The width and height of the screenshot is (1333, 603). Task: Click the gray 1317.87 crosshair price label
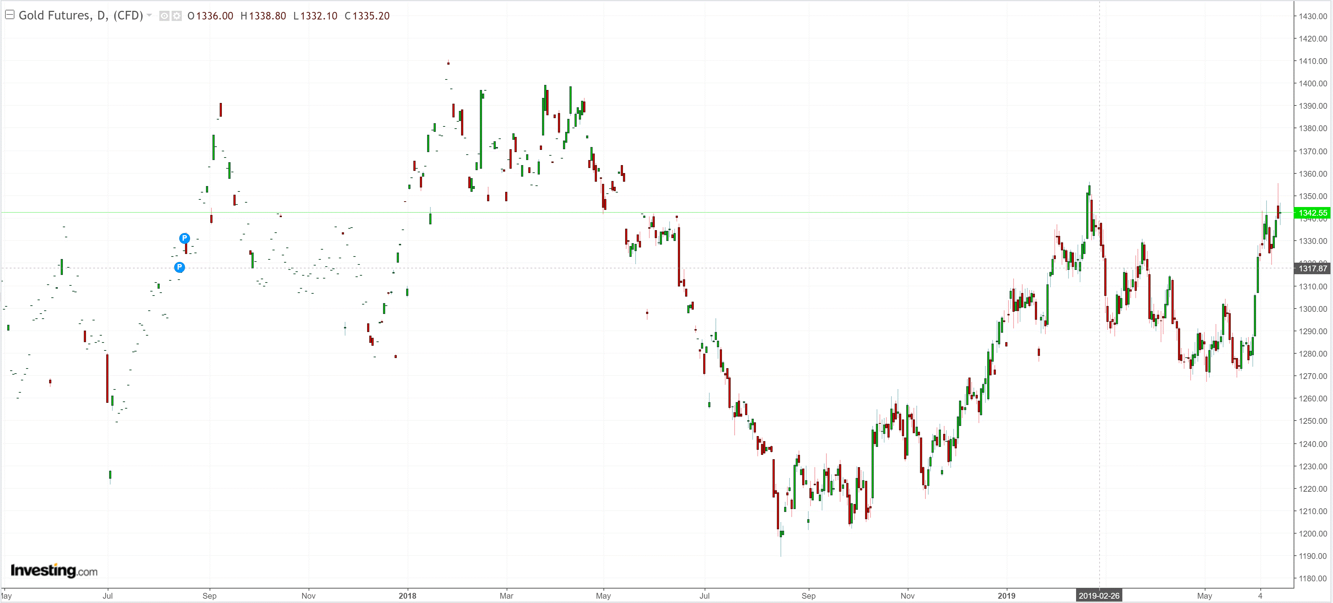[1312, 268]
